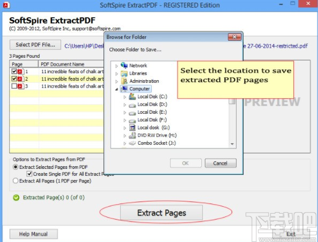
Task: Click document name text in page 2 row
Action: point(72,79)
